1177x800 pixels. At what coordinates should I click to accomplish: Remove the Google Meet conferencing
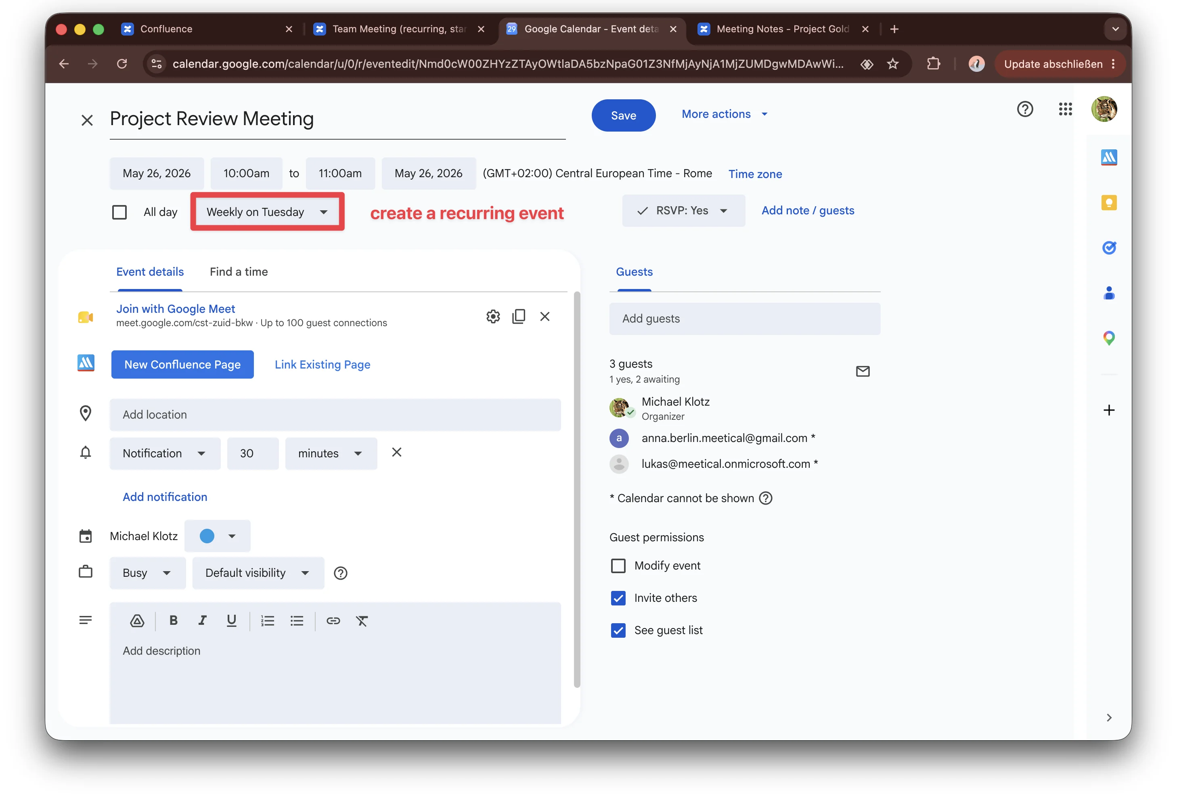[x=545, y=316]
